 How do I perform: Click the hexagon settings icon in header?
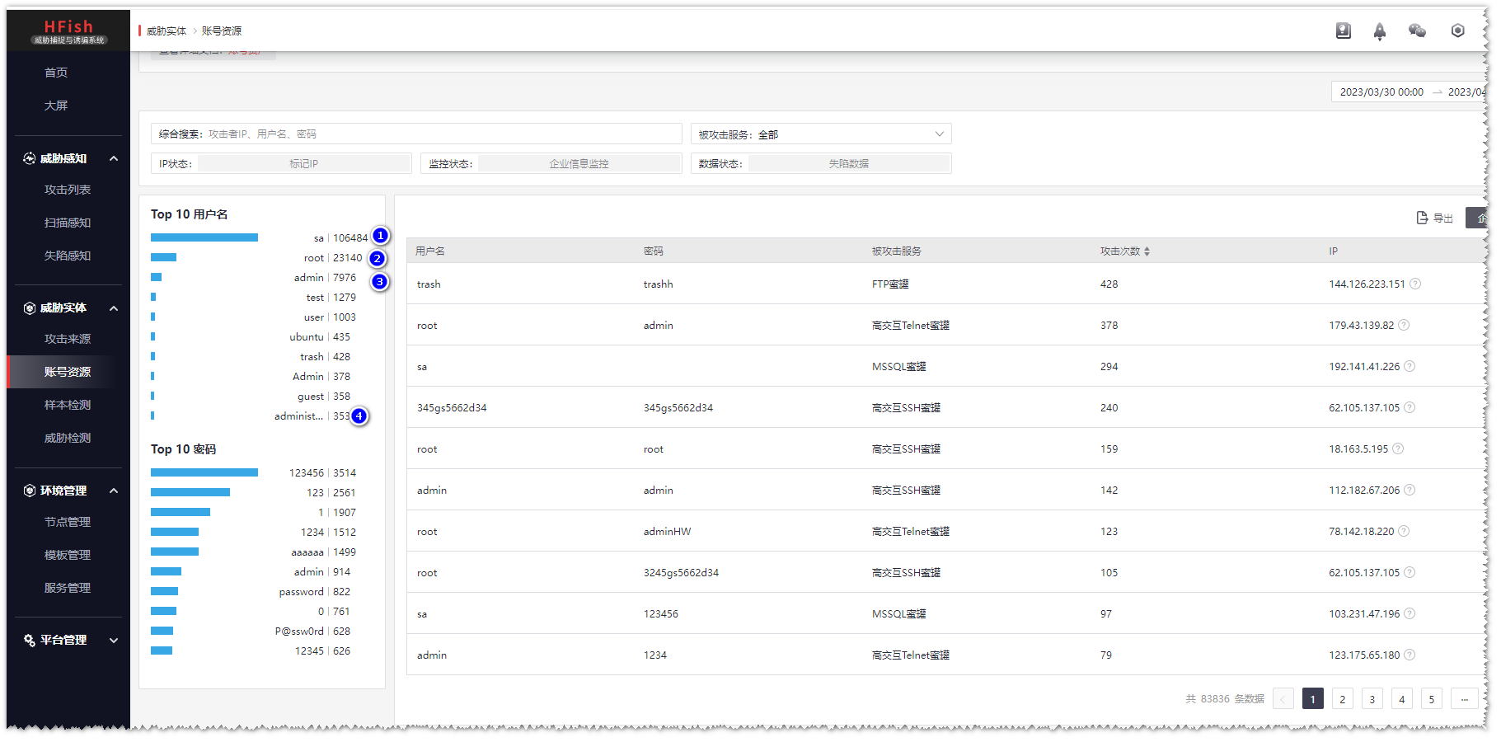[1457, 31]
